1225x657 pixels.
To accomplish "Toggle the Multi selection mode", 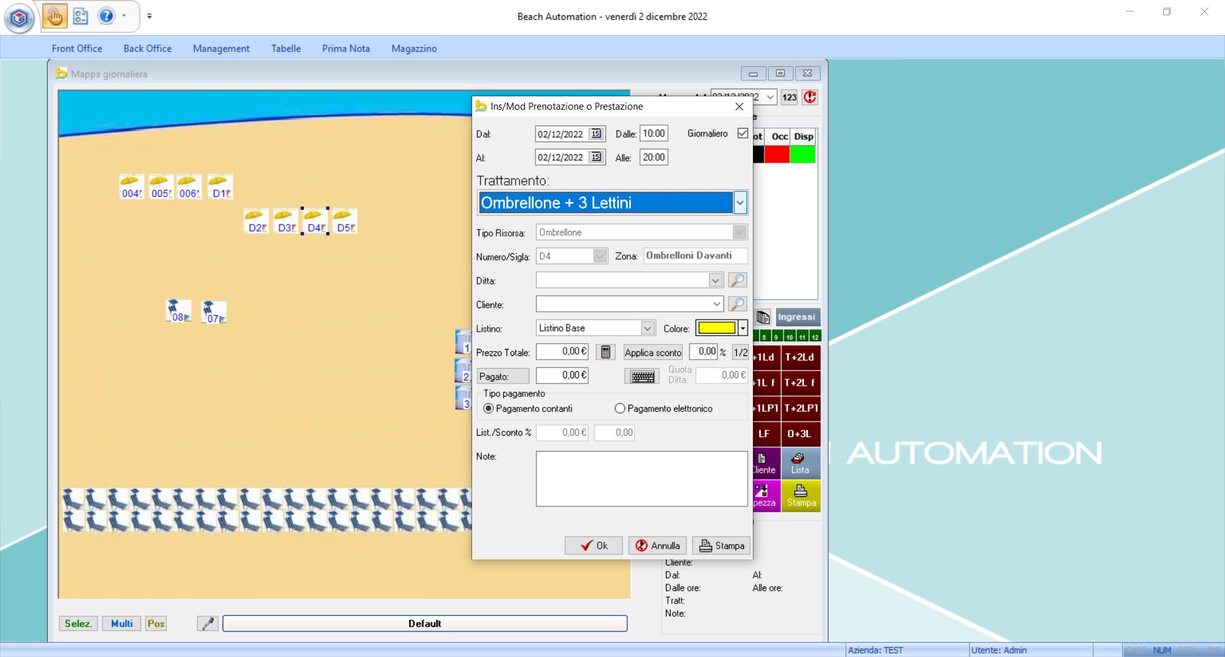I will click(122, 624).
